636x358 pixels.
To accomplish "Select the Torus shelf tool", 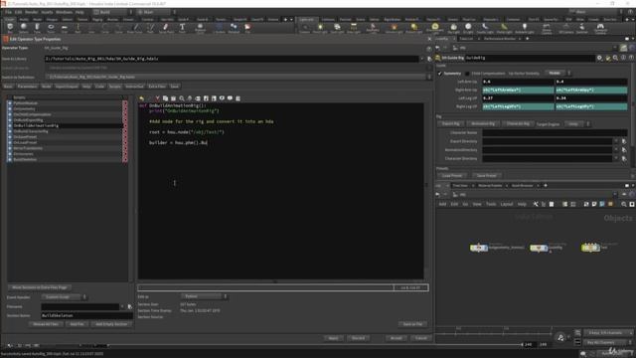I will click(51, 28).
